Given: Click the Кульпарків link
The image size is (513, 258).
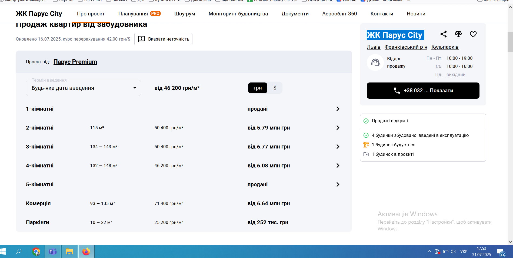Looking at the screenshot, I should [x=445, y=47].
